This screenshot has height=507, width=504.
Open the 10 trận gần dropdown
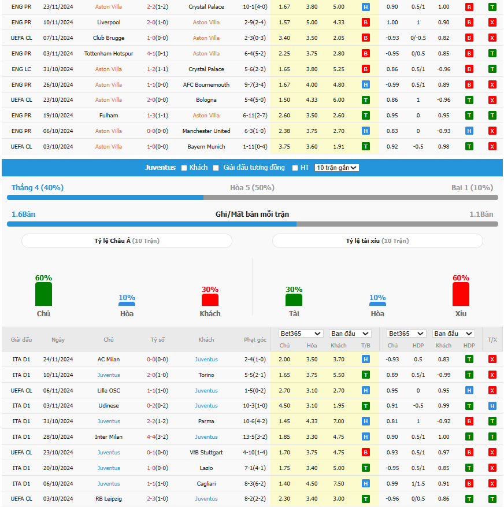336,168
